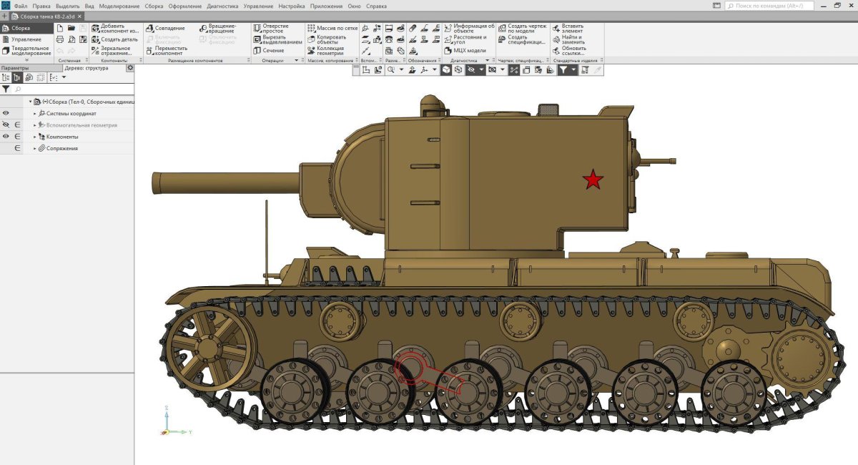The width and height of the screenshot is (858, 465).
Task: Expand the Компоненты tree node
Action: pos(34,136)
